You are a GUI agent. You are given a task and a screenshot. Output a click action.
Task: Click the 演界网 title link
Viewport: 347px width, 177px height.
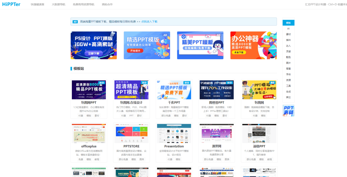coord(217,146)
